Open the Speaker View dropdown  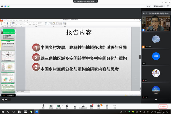pyautogui.click(x=160, y=6)
